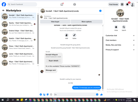Open the Maya apartment conversation
Image resolution: width=138 pixels, height=102 pixels.
point(19,63)
